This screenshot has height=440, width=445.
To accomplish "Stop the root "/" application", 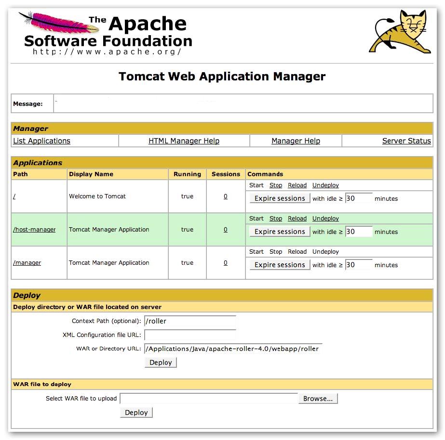I will (x=276, y=185).
